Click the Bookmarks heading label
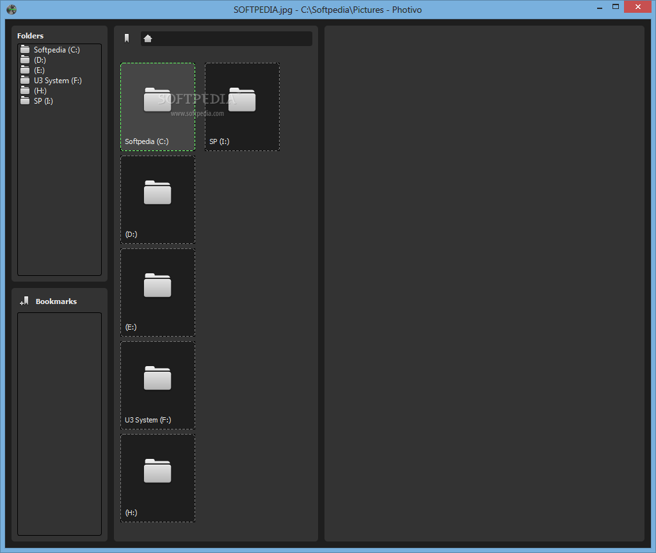656x553 pixels. [x=56, y=301]
